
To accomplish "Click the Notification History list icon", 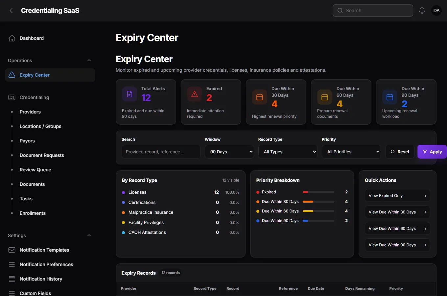I will pos(12,279).
